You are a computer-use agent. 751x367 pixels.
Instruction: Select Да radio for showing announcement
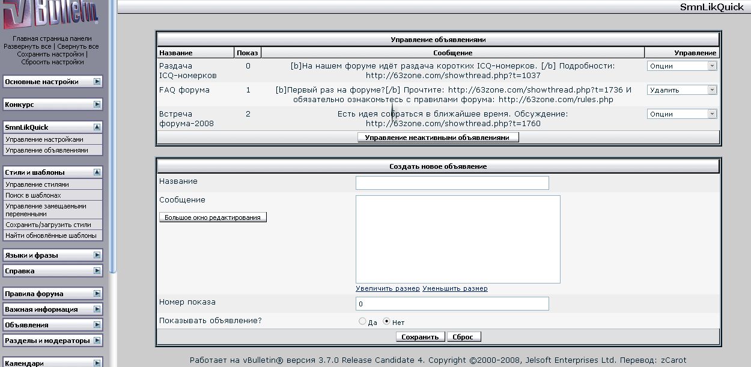[362, 321]
